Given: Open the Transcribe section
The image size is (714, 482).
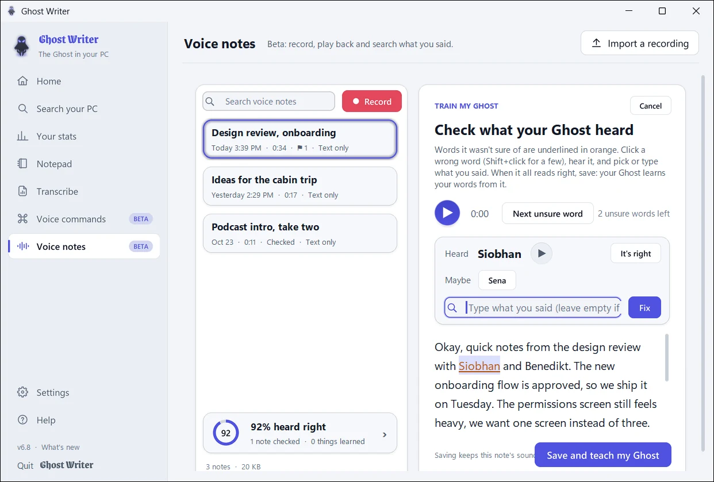Looking at the screenshot, I should (84, 191).
